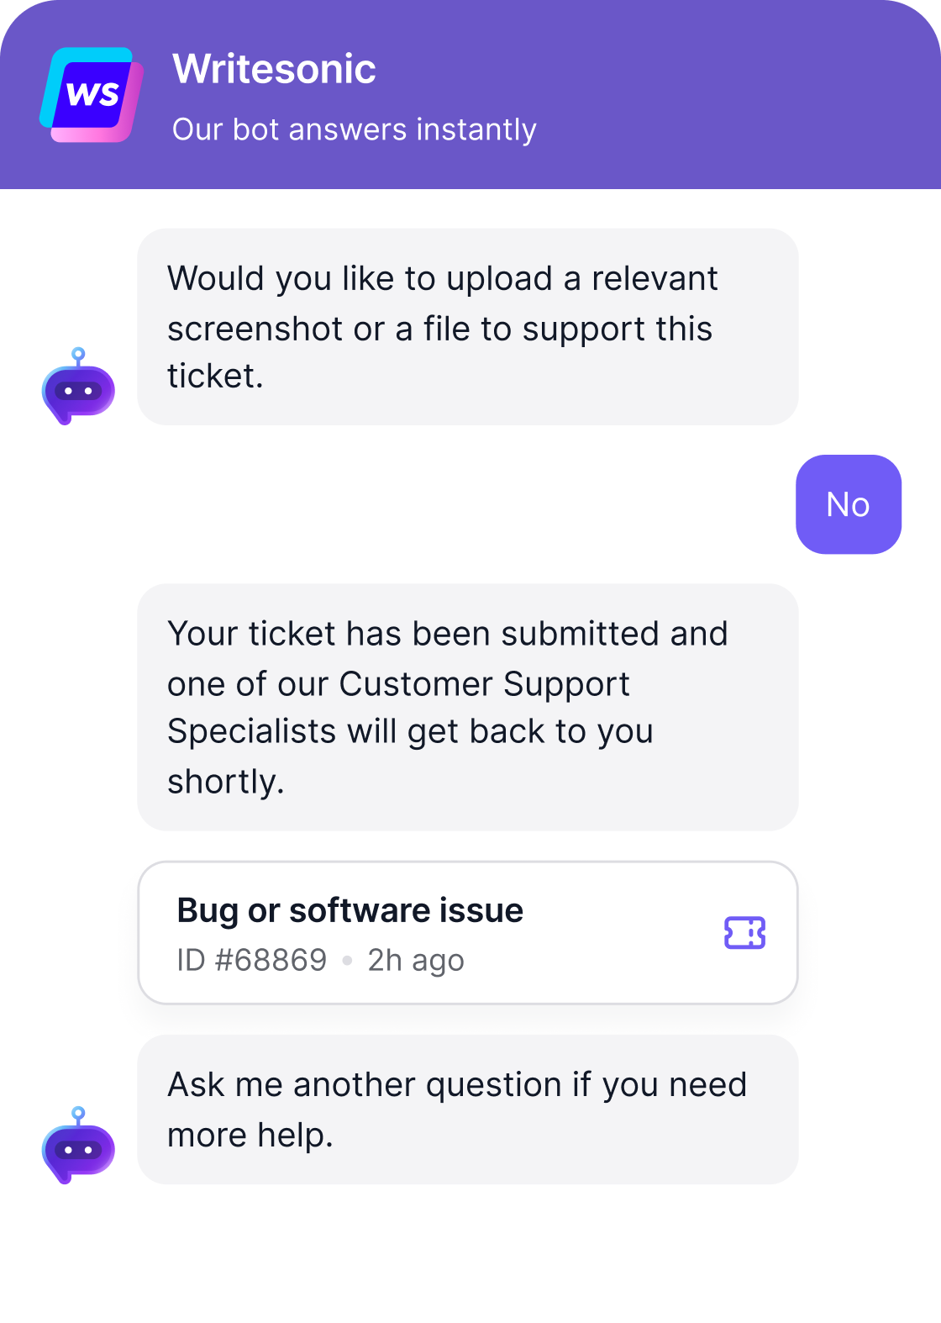Viewport: 941px width, 1323px height.
Task: Click the ticket icon on the bug card
Action: click(x=744, y=932)
